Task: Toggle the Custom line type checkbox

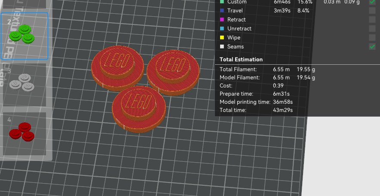Action: coord(372,2)
